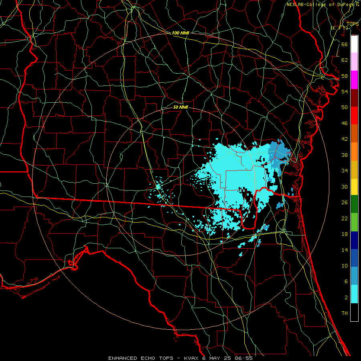The width and height of the screenshot is (361, 361).
Task: Select the dark green 26 kft legend swatch
Action: point(354,204)
